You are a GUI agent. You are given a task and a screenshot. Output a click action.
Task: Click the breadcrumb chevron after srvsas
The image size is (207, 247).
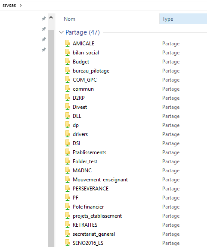click(21, 5)
